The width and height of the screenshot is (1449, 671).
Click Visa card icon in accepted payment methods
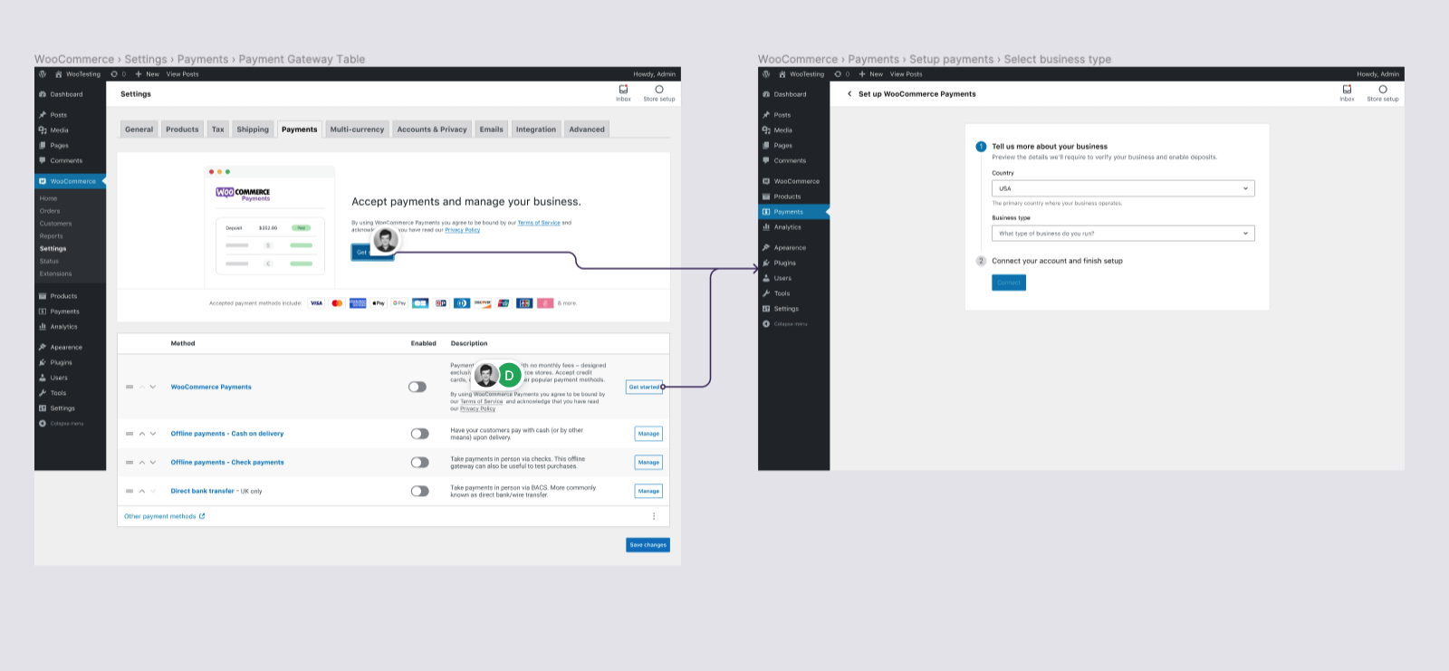click(316, 303)
